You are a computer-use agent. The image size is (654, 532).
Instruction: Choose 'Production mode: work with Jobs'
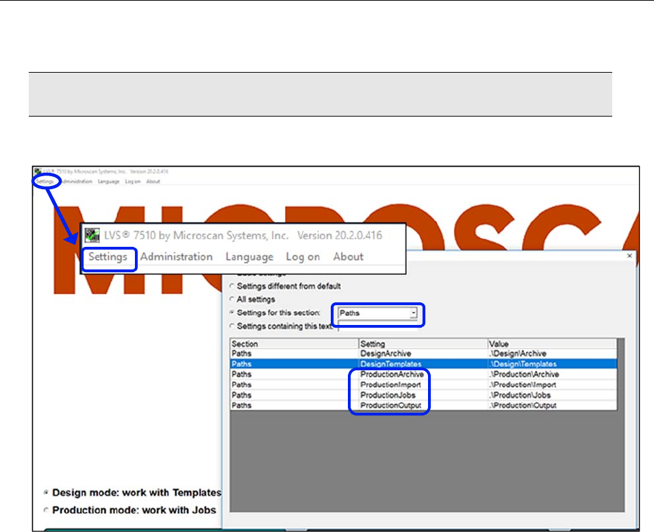(x=47, y=510)
